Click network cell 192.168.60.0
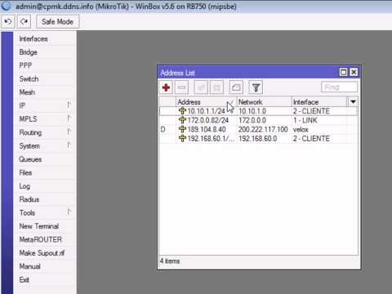Screen dimensions: 392x294 [x=257, y=139]
